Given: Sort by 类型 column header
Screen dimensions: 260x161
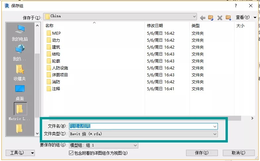Looking at the screenshot, I should [x=196, y=26].
